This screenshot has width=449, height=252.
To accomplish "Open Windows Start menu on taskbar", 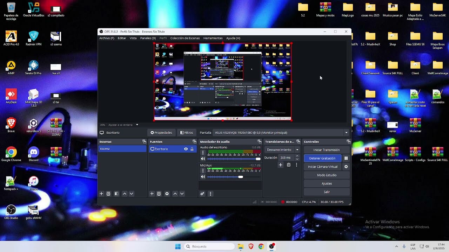I will click(178, 246).
